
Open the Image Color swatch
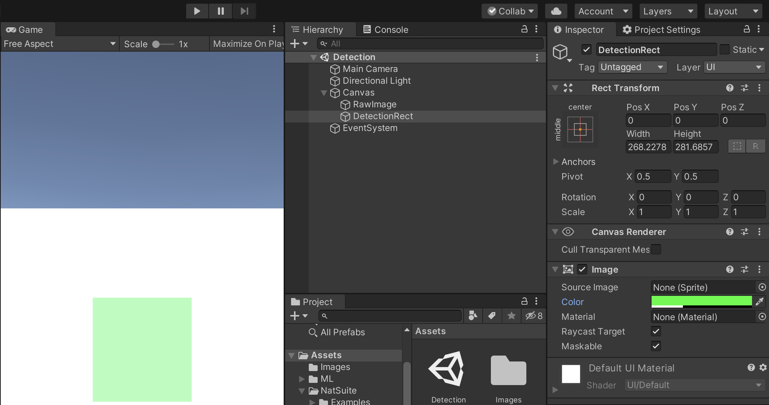click(x=701, y=301)
